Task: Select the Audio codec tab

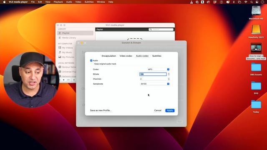Action: click(142, 56)
